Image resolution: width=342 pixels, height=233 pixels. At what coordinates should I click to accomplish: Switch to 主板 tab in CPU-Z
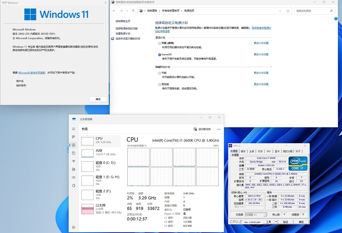252,151
